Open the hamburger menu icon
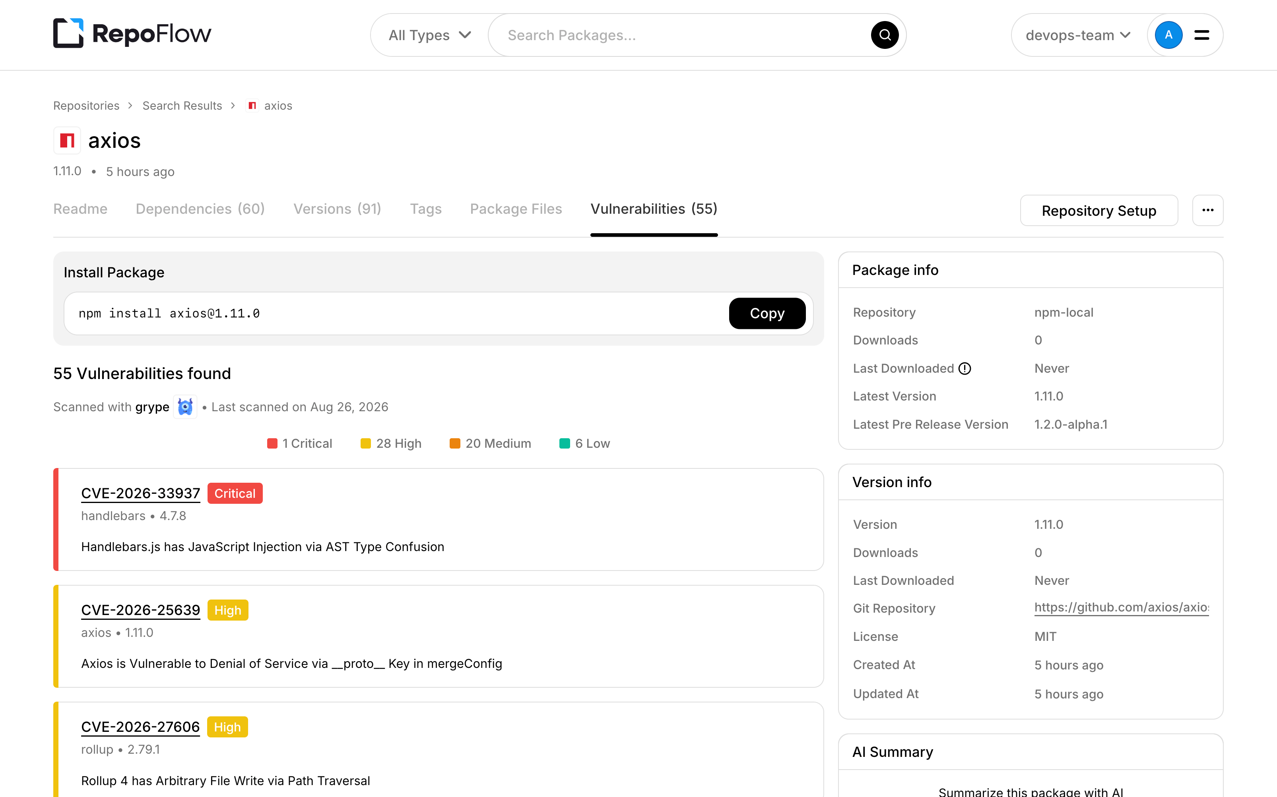 click(1201, 35)
